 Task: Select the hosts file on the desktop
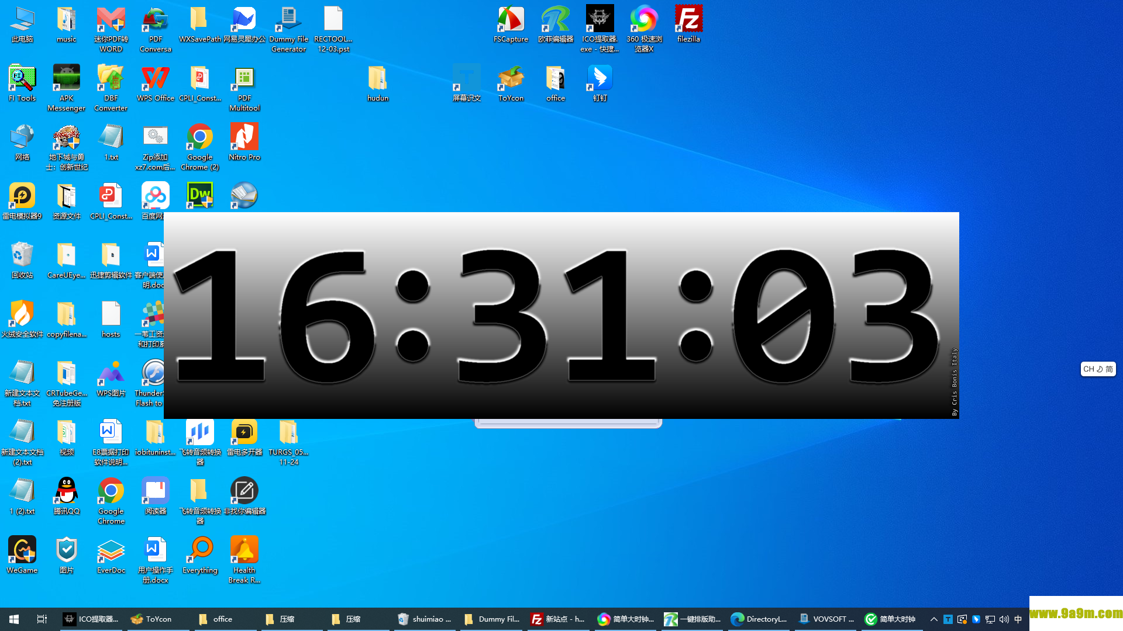(x=111, y=320)
